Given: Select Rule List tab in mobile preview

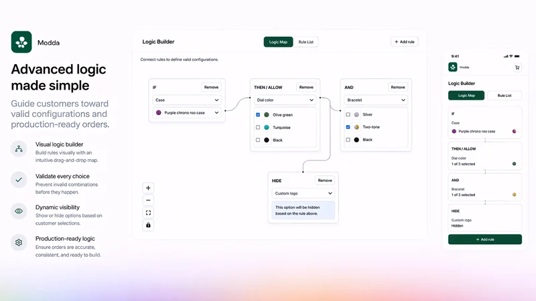Looking at the screenshot, I should pyautogui.click(x=505, y=96).
